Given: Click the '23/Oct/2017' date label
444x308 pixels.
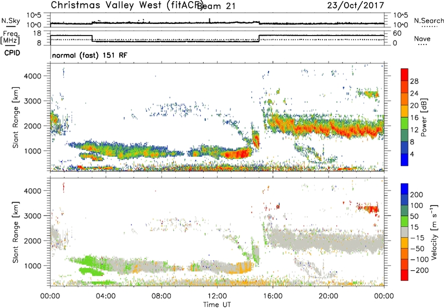Looking at the screenshot, I should (356, 6).
